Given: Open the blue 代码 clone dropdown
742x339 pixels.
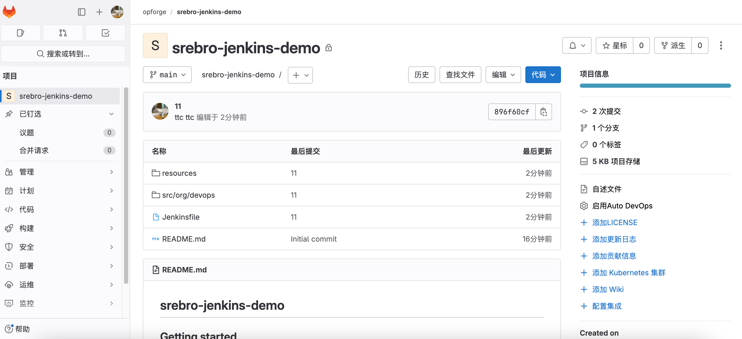Looking at the screenshot, I should (x=543, y=75).
